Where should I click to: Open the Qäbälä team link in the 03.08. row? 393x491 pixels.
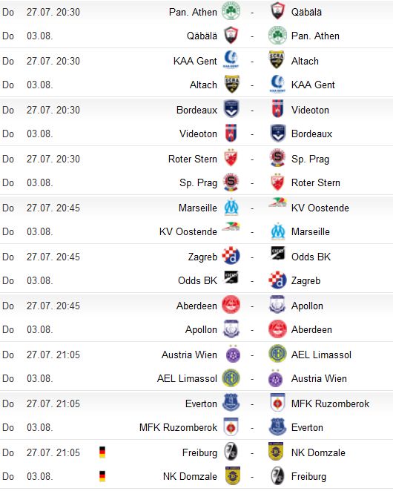[202, 36]
